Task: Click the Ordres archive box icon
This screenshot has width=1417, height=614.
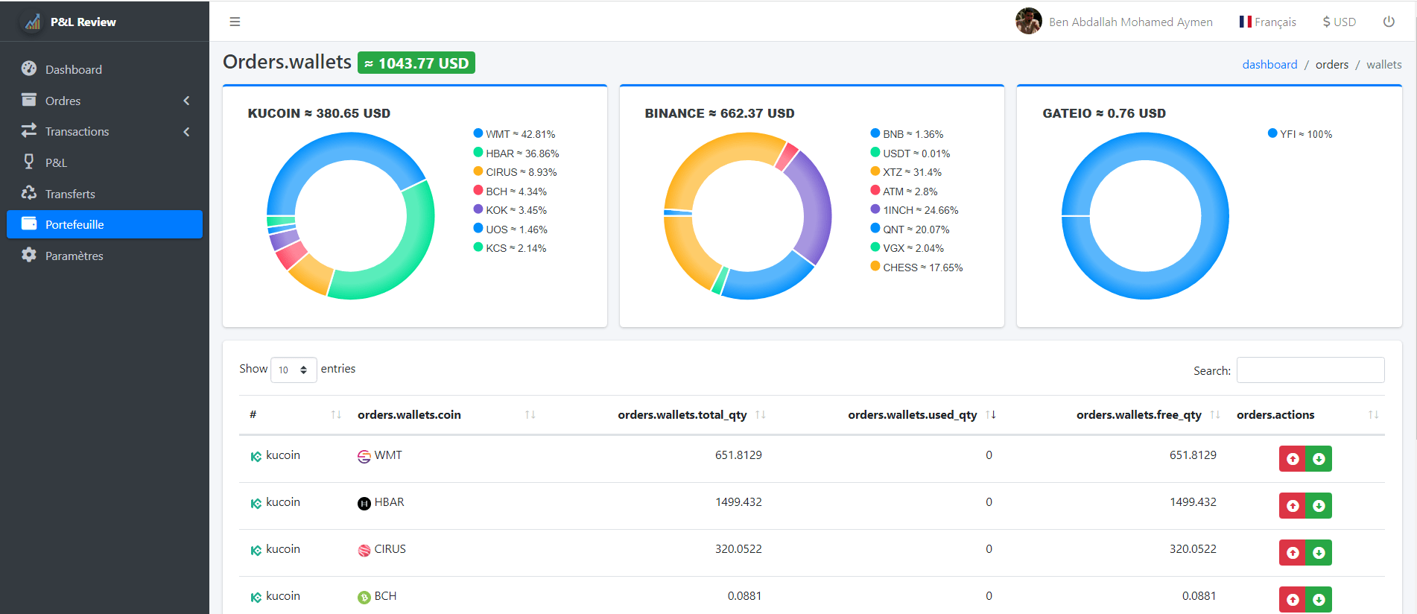Action: [x=29, y=100]
